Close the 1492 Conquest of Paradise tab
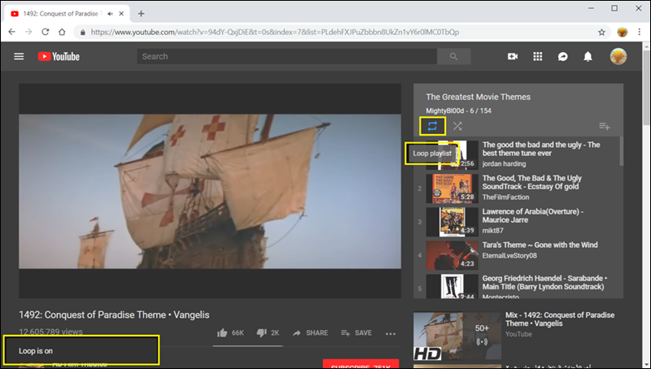 121,14
